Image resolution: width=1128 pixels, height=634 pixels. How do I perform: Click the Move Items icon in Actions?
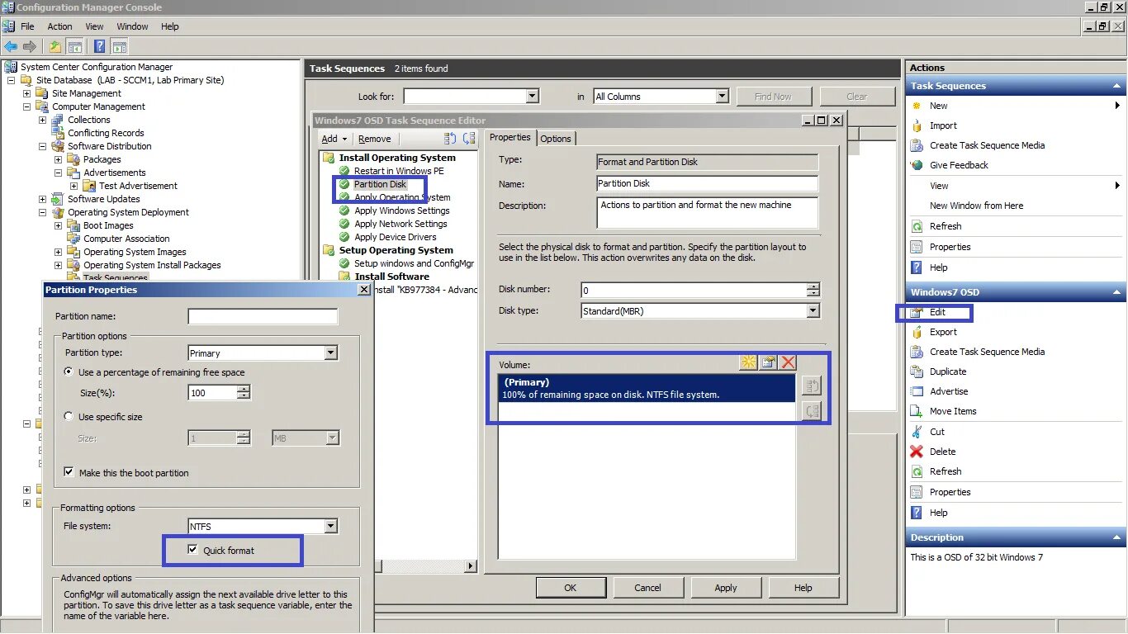(x=917, y=411)
